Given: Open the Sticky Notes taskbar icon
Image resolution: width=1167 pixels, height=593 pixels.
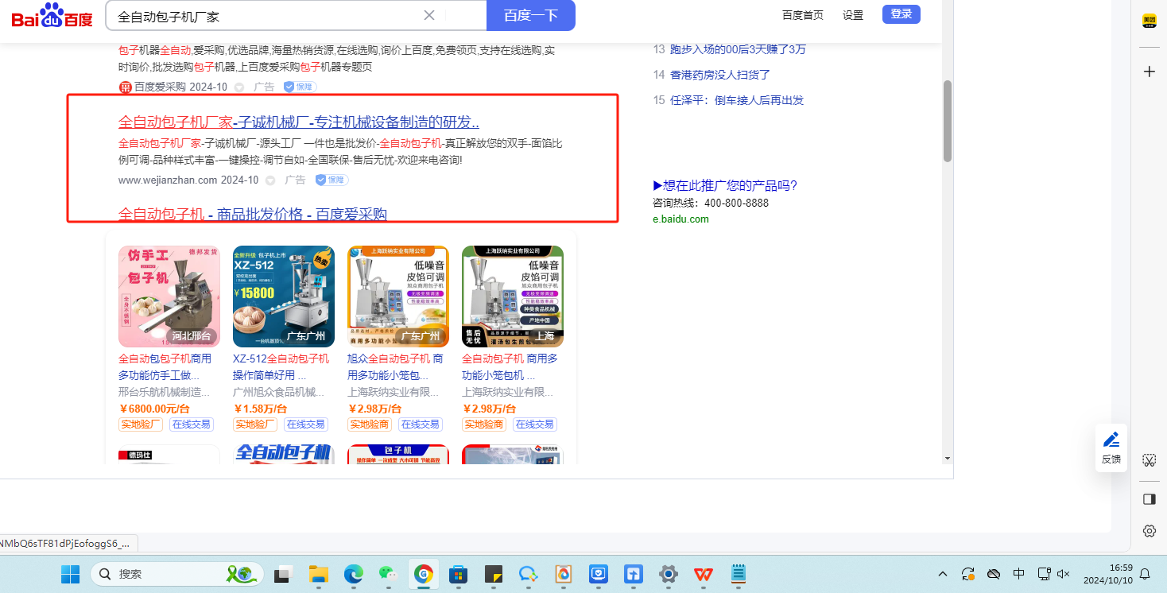Looking at the screenshot, I should click(494, 574).
